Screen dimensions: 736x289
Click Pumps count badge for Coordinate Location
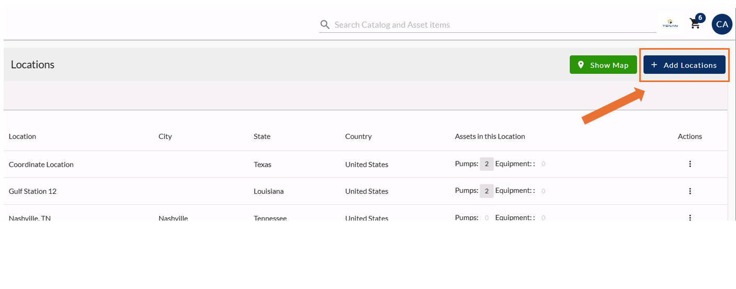click(486, 164)
